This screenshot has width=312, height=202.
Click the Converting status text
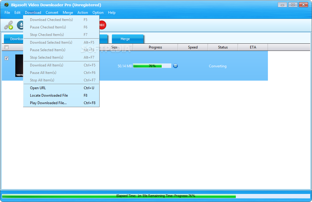tap(217, 66)
